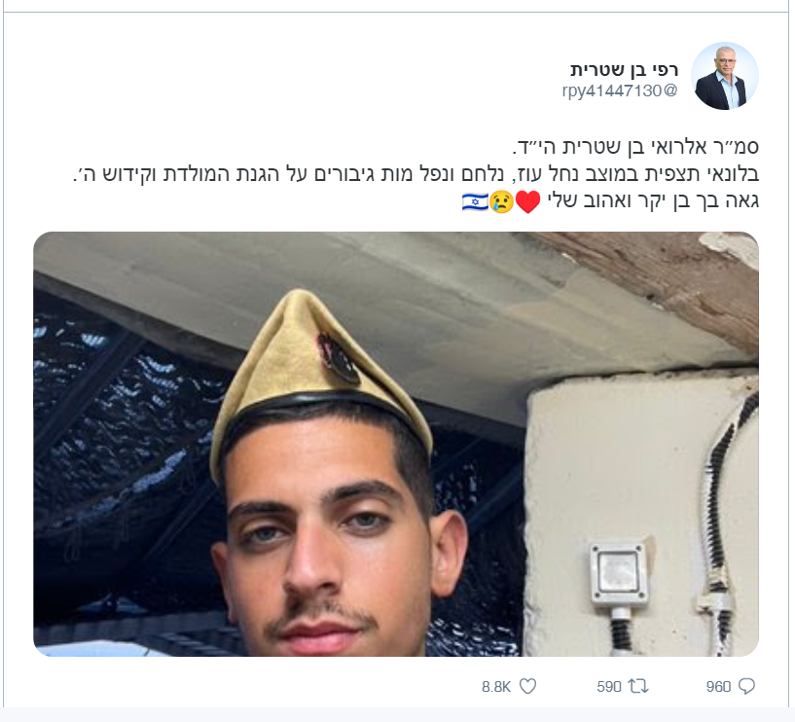Select the third line reading גאה בך בן יקר

pos(653,201)
